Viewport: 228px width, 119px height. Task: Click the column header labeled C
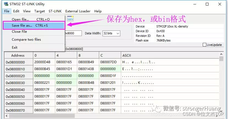(x=110, y=55)
